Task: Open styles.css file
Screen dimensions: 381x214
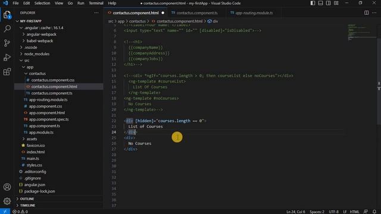Action: (35, 165)
